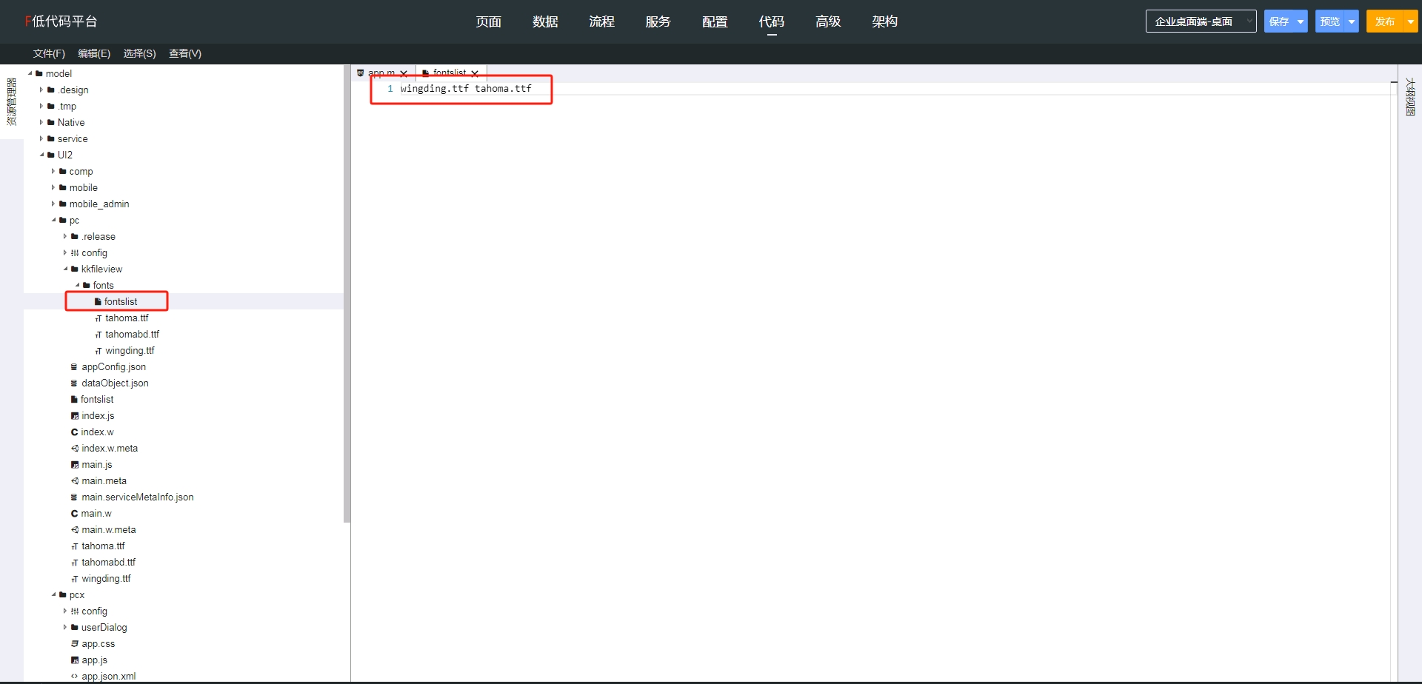Select the highlighted fontslist file in fonts folder

click(x=120, y=301)
